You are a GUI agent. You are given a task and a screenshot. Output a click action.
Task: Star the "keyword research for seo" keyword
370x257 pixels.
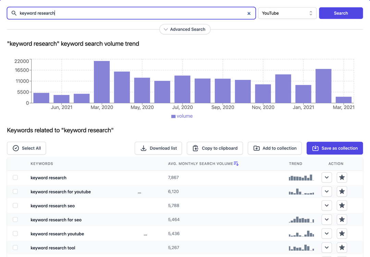pos(342,219)
